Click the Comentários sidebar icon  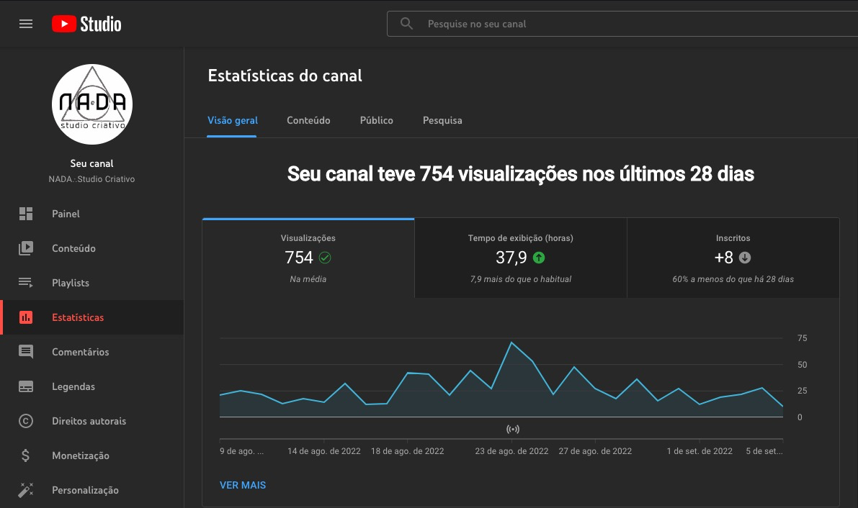click(x=26, y=352)
